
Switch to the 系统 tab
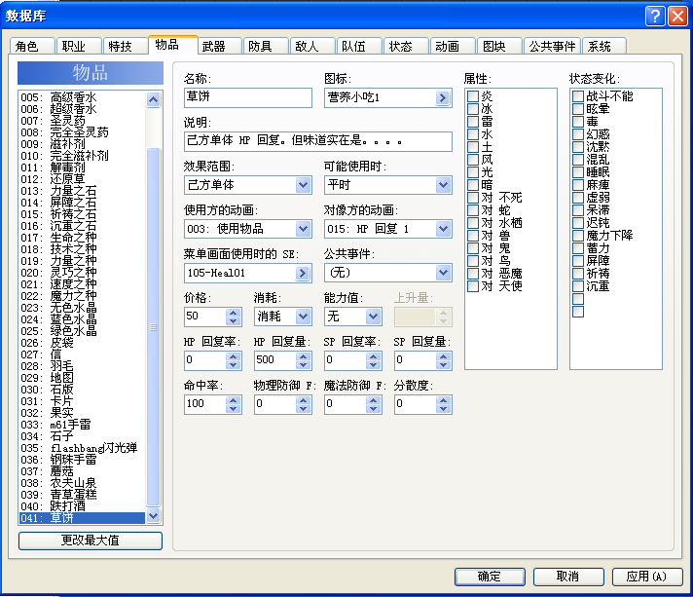click(604, 46)
